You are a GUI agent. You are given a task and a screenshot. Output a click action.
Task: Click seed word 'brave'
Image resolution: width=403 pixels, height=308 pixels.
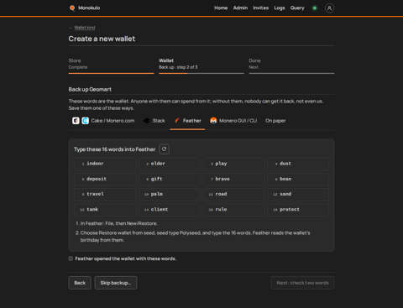(x=222, y=179)
